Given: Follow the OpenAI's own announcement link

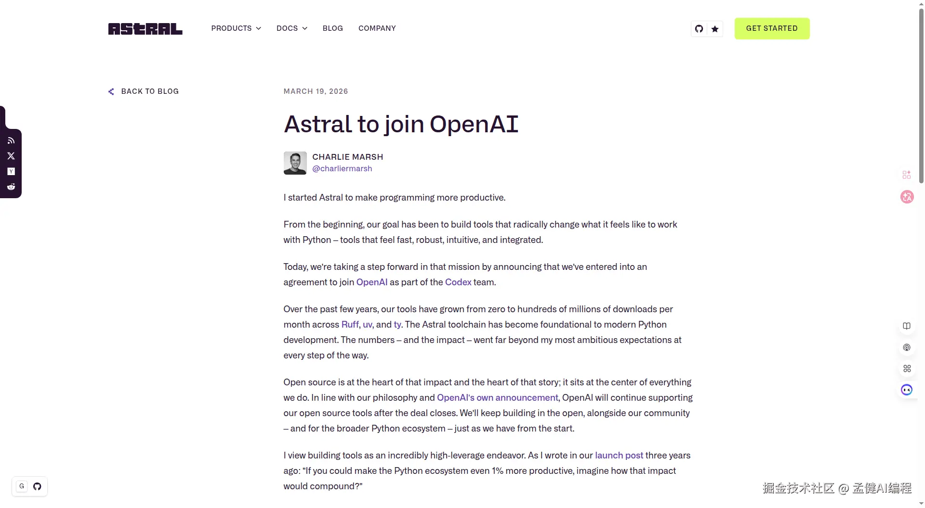Looking at the screenshot, I should [x=497, y=398].
